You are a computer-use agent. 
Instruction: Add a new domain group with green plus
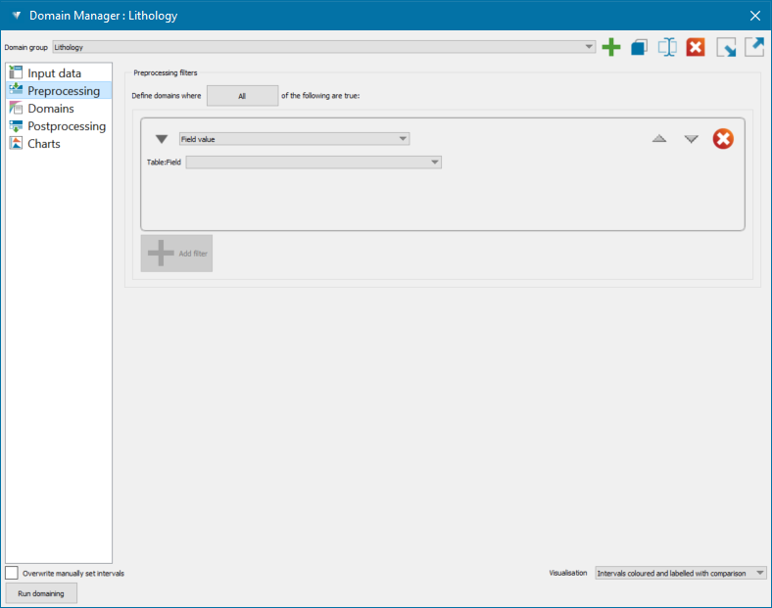click(x=611, y=47)
